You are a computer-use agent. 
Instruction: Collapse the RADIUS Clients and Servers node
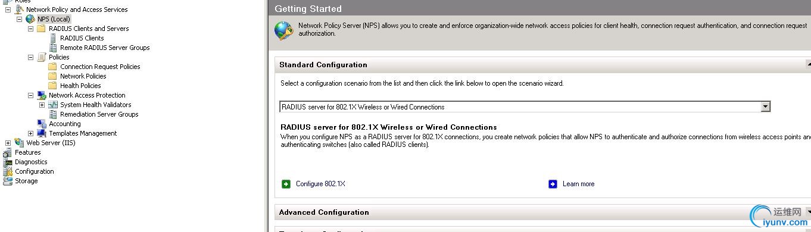tap(31, 29)
